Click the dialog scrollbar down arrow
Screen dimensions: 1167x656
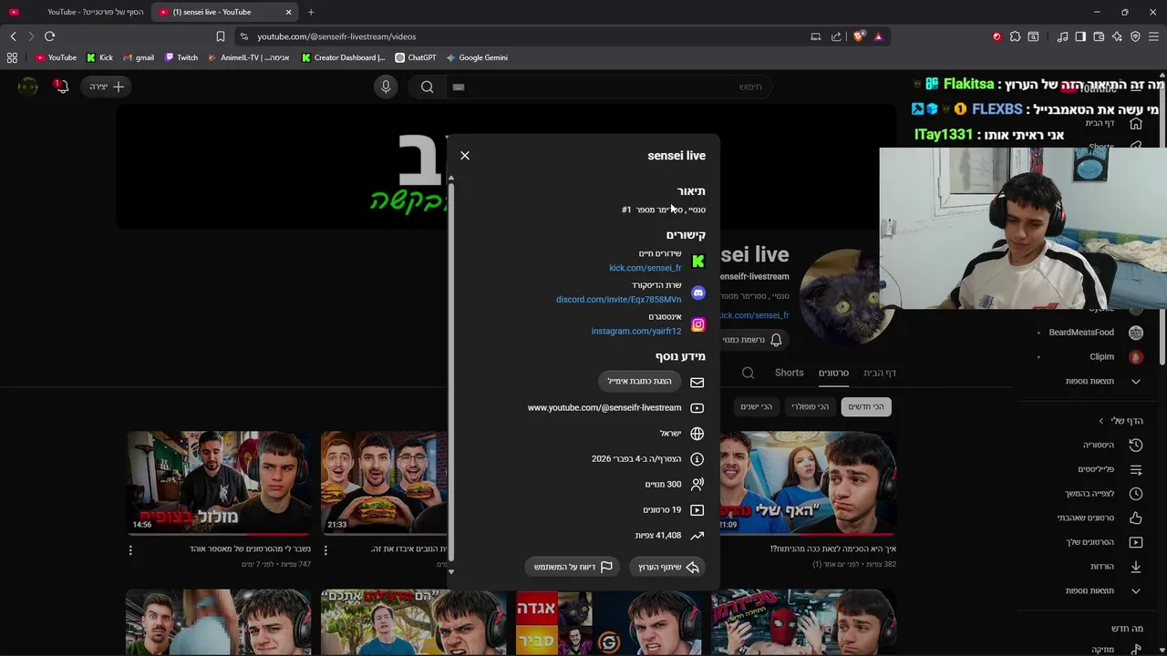point(450,572)
